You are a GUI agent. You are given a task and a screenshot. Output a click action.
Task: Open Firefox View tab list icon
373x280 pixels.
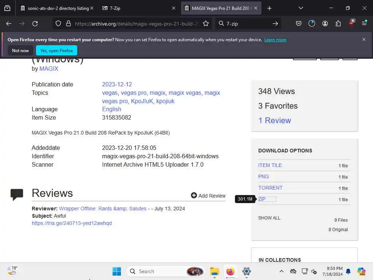[7, 8]
